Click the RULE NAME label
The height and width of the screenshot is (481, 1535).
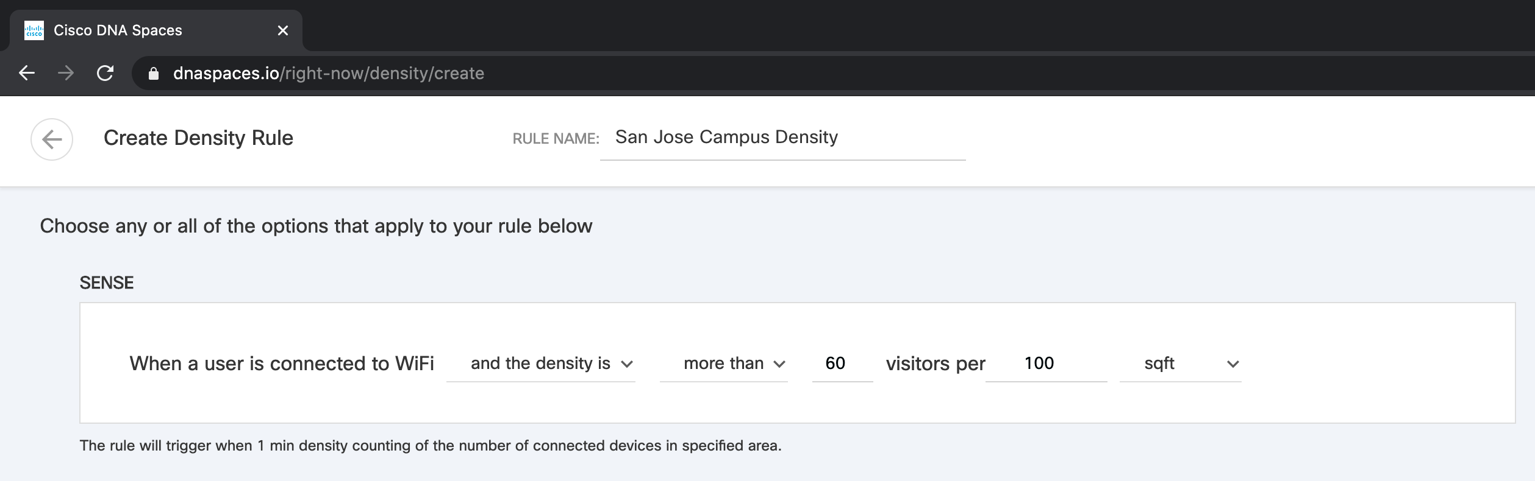pyautogui.click(x=556, y=139)
